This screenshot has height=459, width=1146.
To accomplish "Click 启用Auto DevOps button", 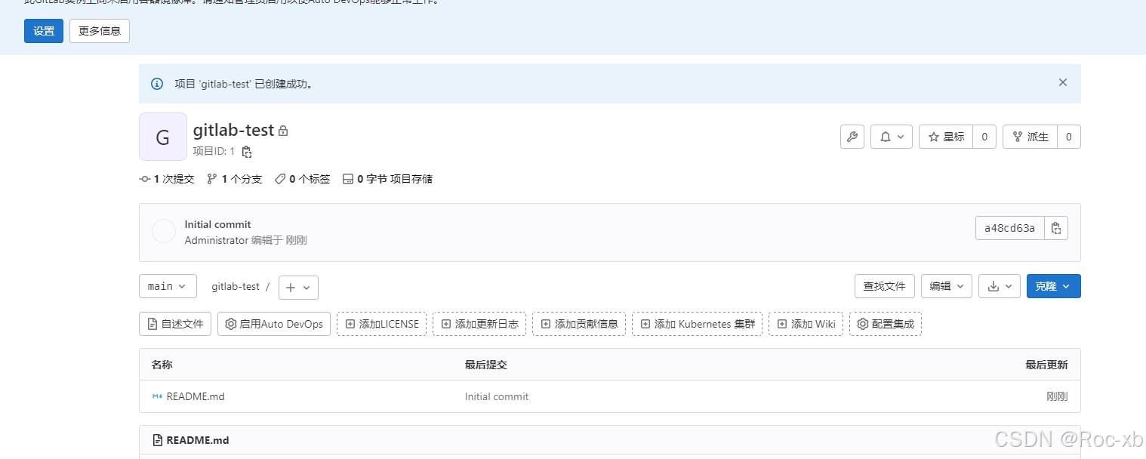I will (x=274, y=324).
